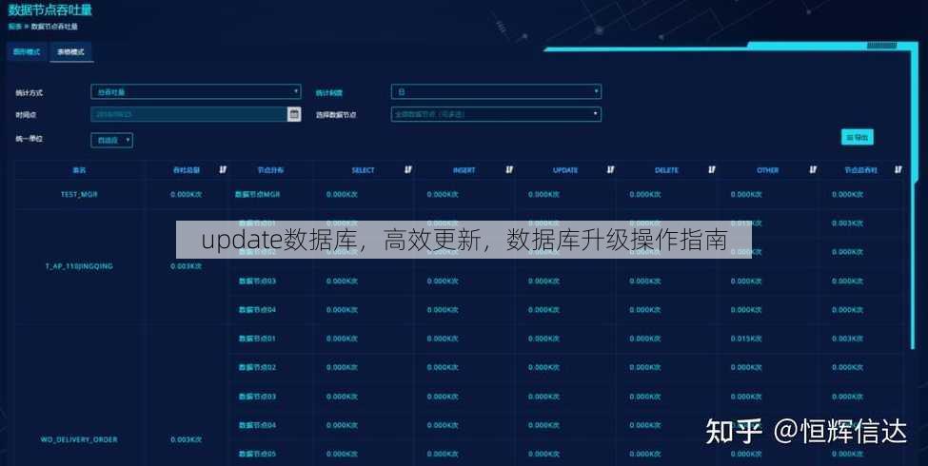Select the T_AP_110JINGQING table name cell
Image resolution: width=928 pixels, height=466 pixels.
(x=79, y=266)
